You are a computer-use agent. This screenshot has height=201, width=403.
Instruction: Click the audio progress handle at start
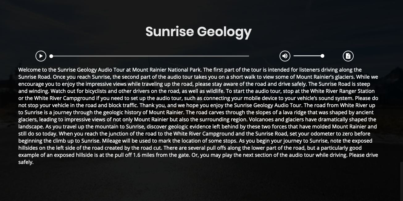click(x=51, y=56)
